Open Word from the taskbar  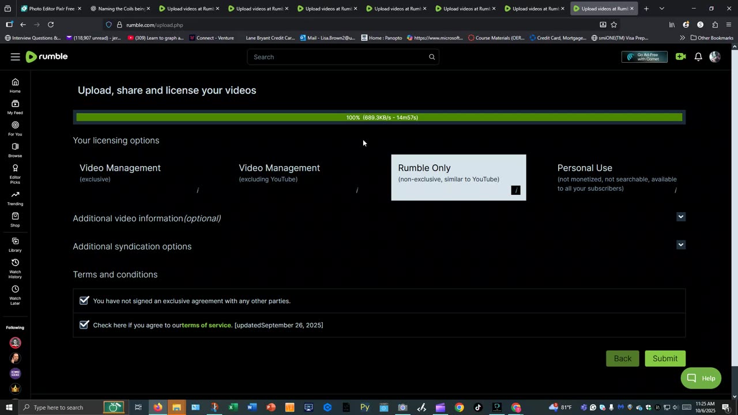pyautogui.click(x=252, y=408)
